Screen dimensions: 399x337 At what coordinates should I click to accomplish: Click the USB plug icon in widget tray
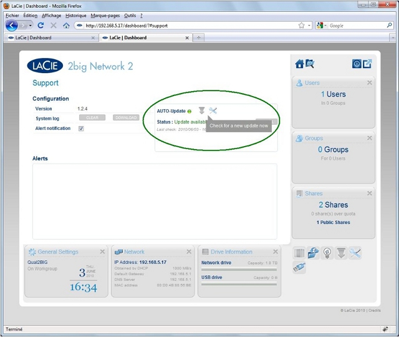[x=299, y=267]
